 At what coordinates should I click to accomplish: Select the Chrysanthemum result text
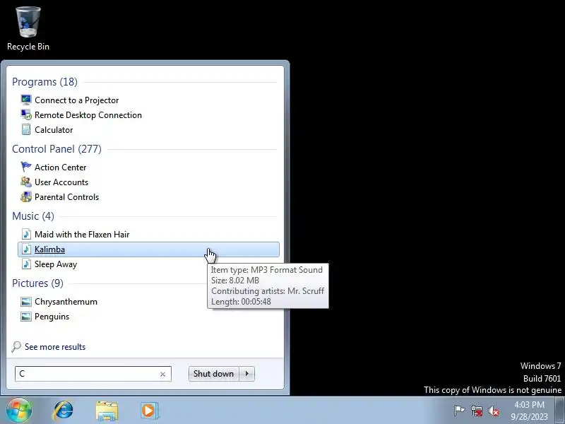[66, 302]
